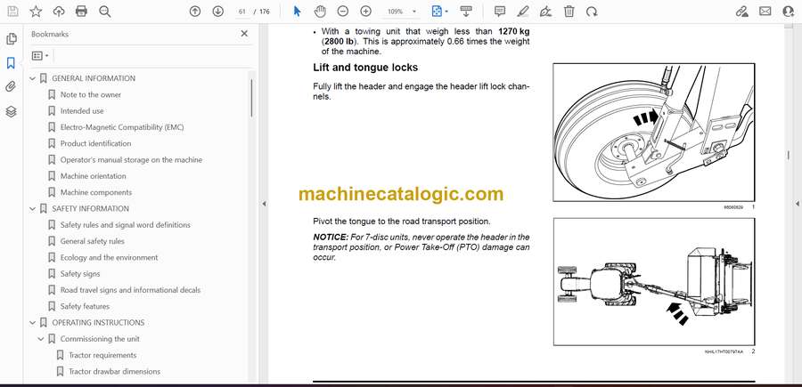Go to Tractor requirements bookmark
Viewport: 802px width, 387px height.
tap(102, 355)
